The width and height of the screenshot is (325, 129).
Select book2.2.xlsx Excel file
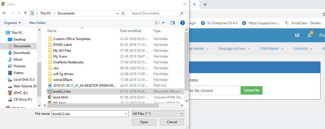(x=115, y=91)
